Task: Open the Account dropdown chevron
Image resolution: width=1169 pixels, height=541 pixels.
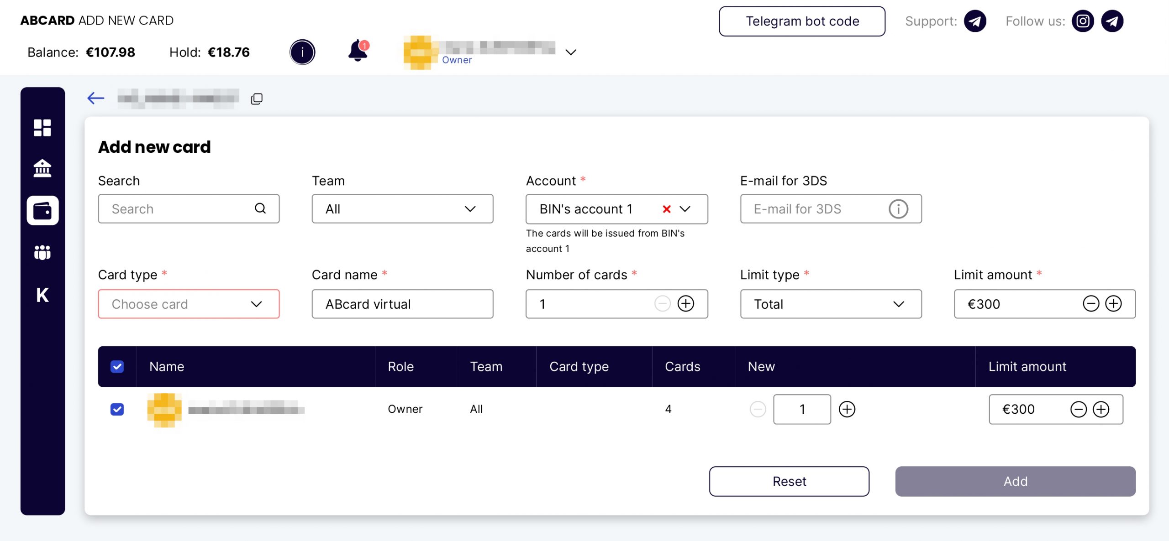Action: [x=685, y=209]
